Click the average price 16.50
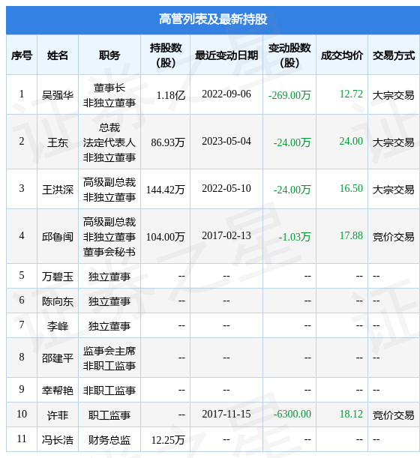Screen dimensions: 420x458 coord(351,189)
